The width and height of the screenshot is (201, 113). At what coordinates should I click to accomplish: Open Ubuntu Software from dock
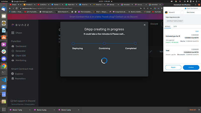(4, 37)
